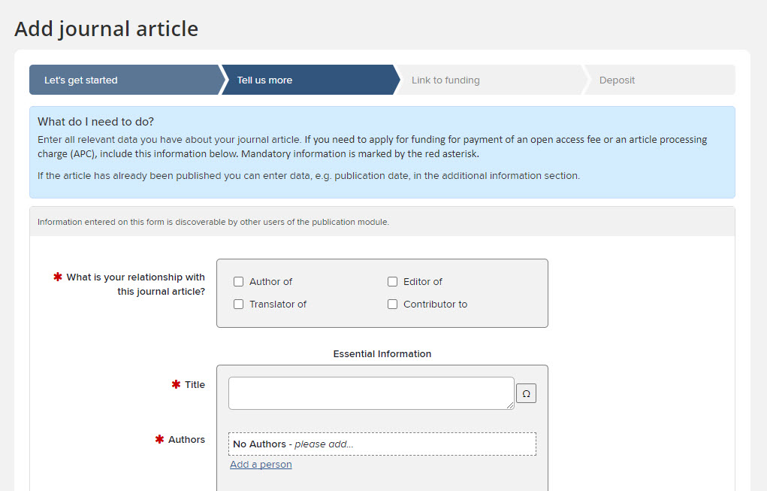The width and height of the screenshot is (767, 491).
Task: Click inside the Title text box
Action: [x=371, y=393]
